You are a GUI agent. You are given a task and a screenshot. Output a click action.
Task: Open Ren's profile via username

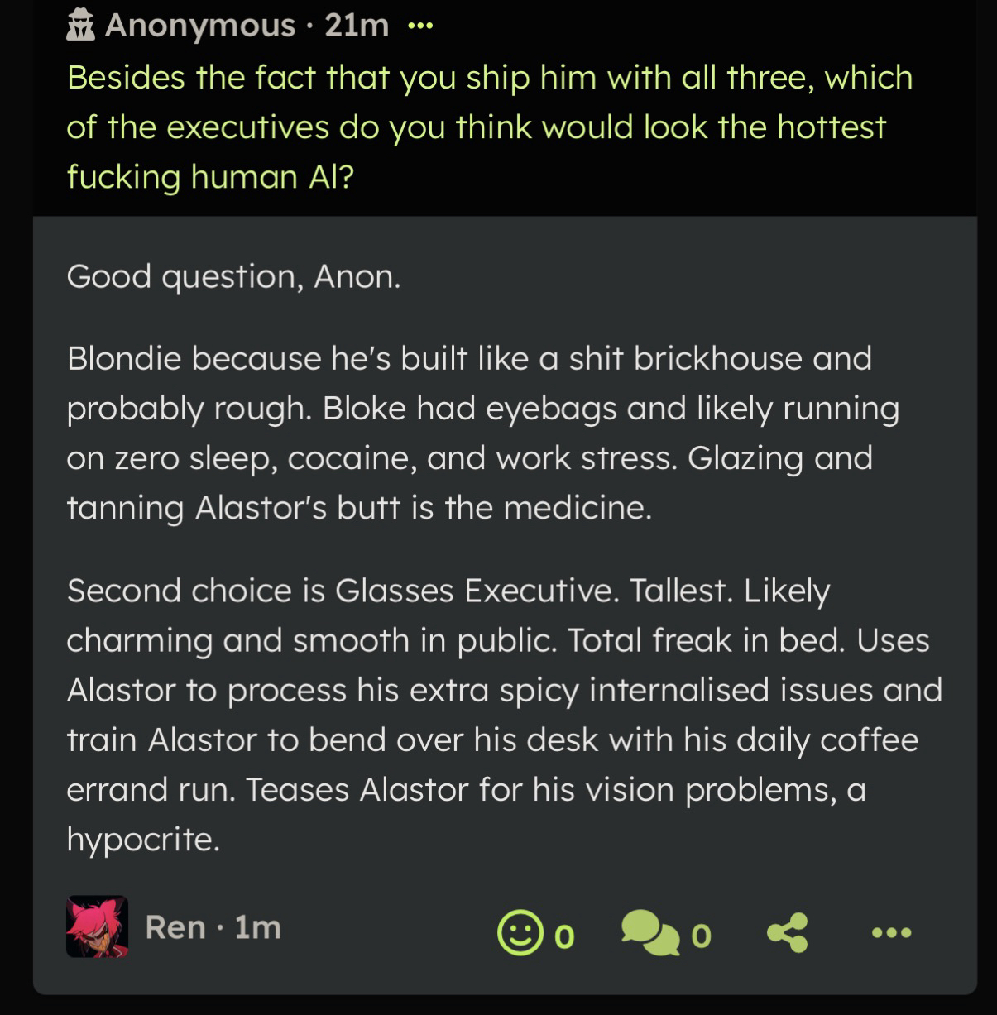[175, 926]
